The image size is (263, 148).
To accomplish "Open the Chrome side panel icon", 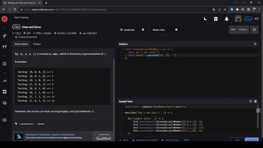I will tap(248, 9).
